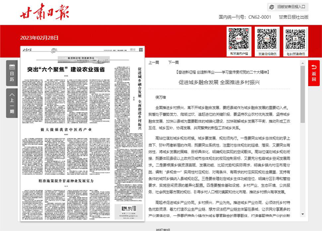This screenshot has height=231, width=322.
Task: Click the article panel scrollbar thumb
Action: pyautogui.click(x=303, y=94)
